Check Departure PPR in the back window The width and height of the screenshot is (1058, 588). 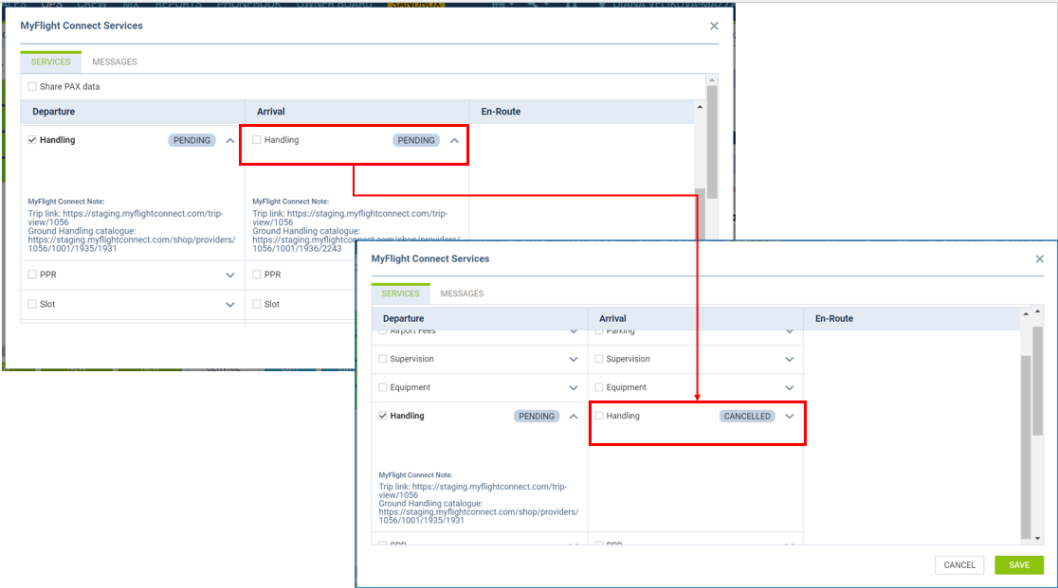[x=31, y=275]
